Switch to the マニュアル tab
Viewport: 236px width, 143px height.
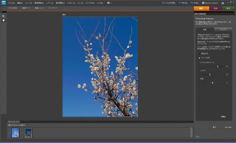[223, 29]
